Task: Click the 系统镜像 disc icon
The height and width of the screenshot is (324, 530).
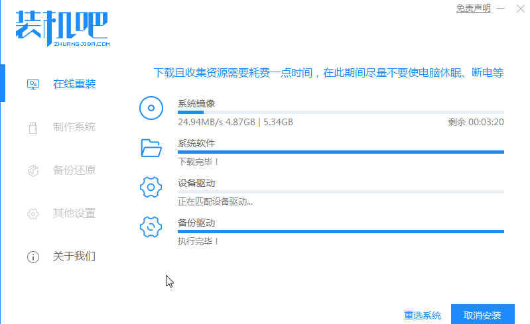Action: 151,107
